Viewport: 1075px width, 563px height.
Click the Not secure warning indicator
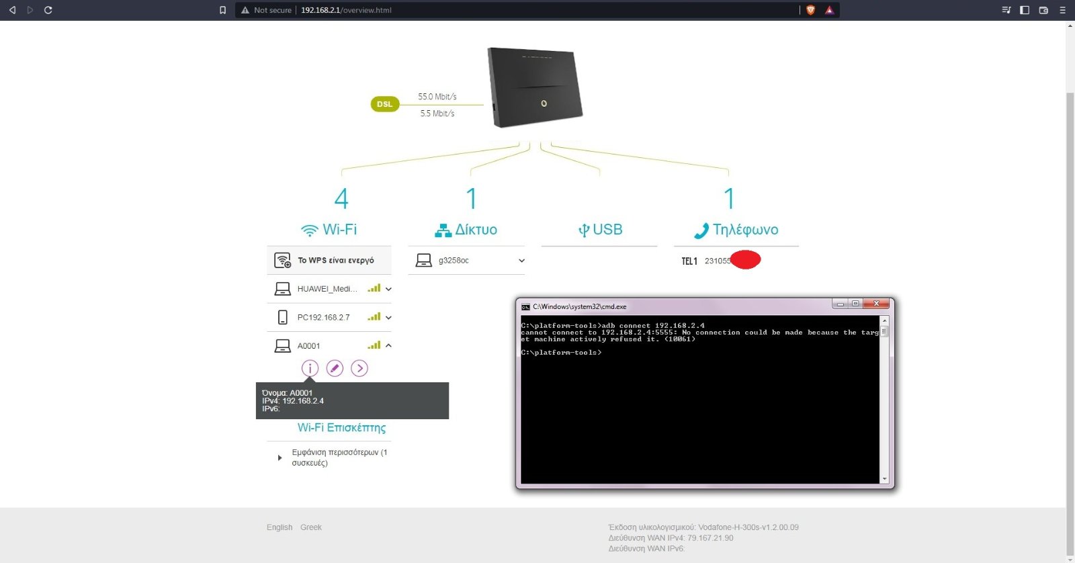266,10
